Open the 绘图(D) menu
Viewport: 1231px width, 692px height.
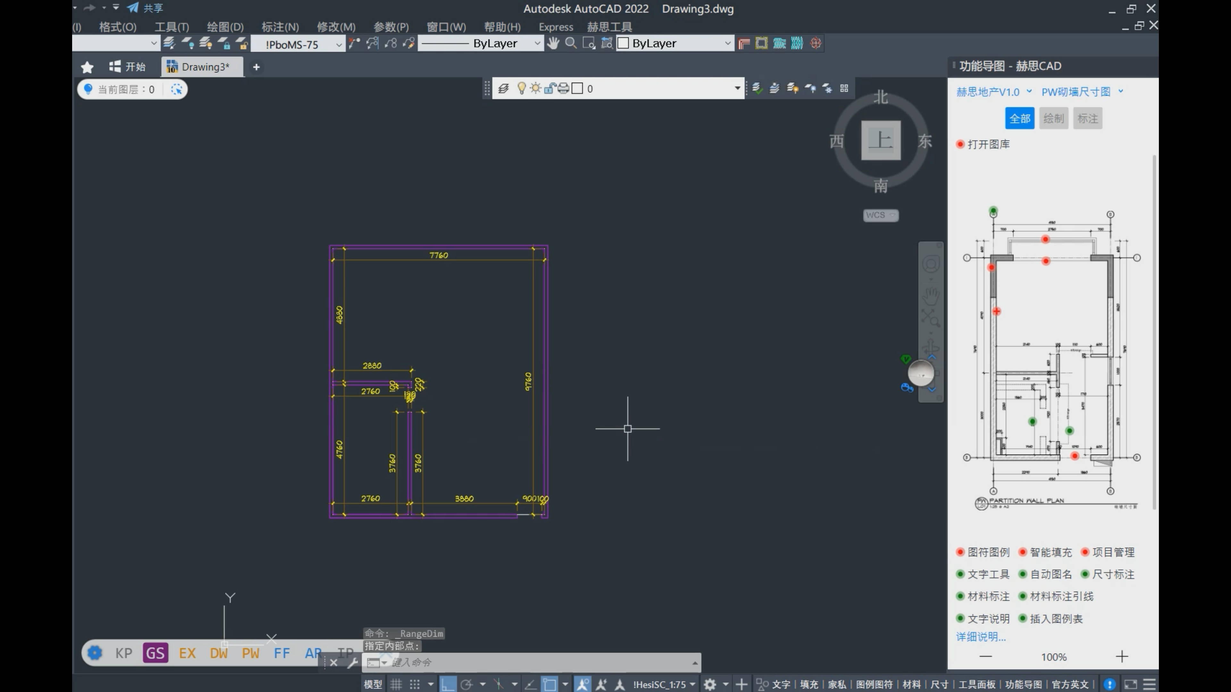pos(225,27)
